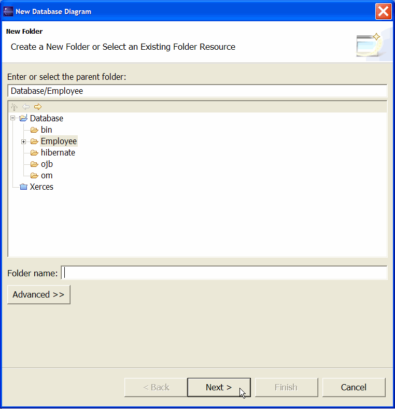This screenshot has width=395, height=409.
Task: Click the Employee folder icon
Action: pos(34,142)
